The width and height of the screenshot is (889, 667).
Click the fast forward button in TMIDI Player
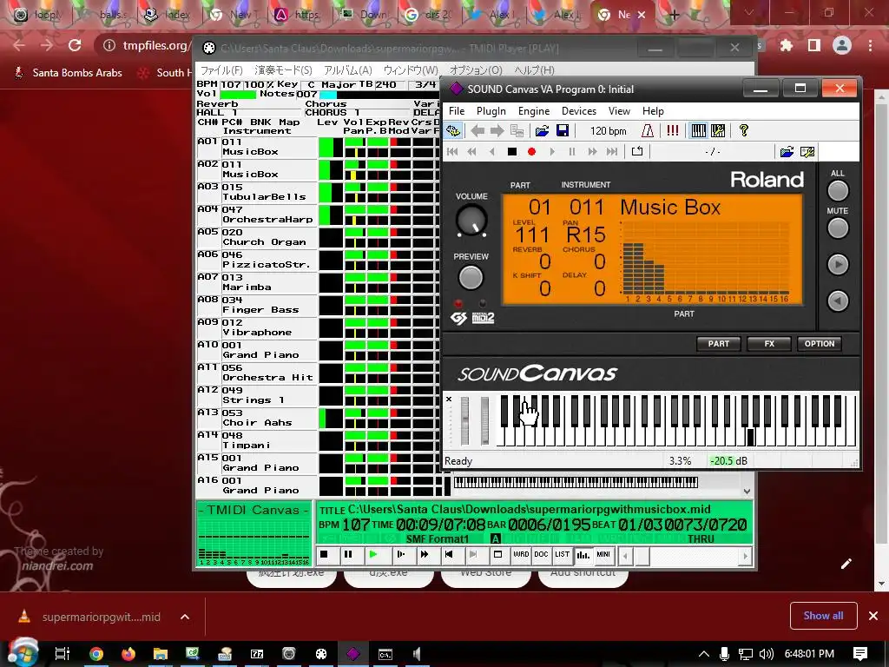click(x=424, y=554)
